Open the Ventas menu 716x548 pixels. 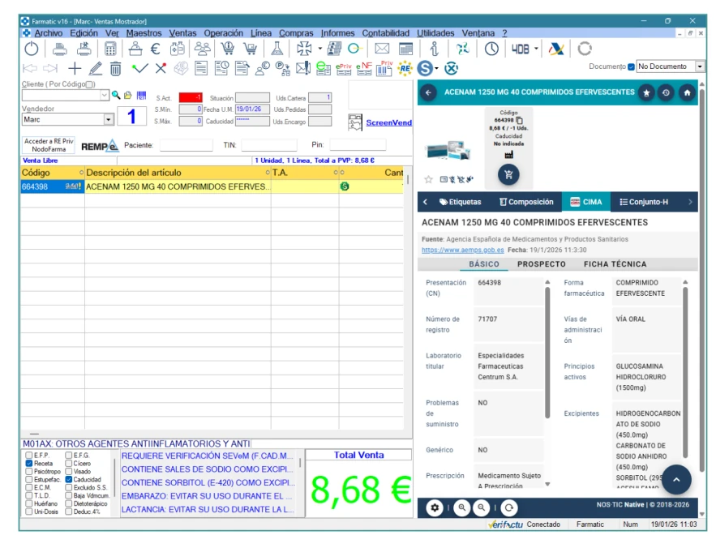tap(182, 33)
